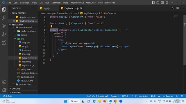The height and width of the screenshot is (104, 186).
Task: Open App.css in file tree
Action: [x=26, y=42]
